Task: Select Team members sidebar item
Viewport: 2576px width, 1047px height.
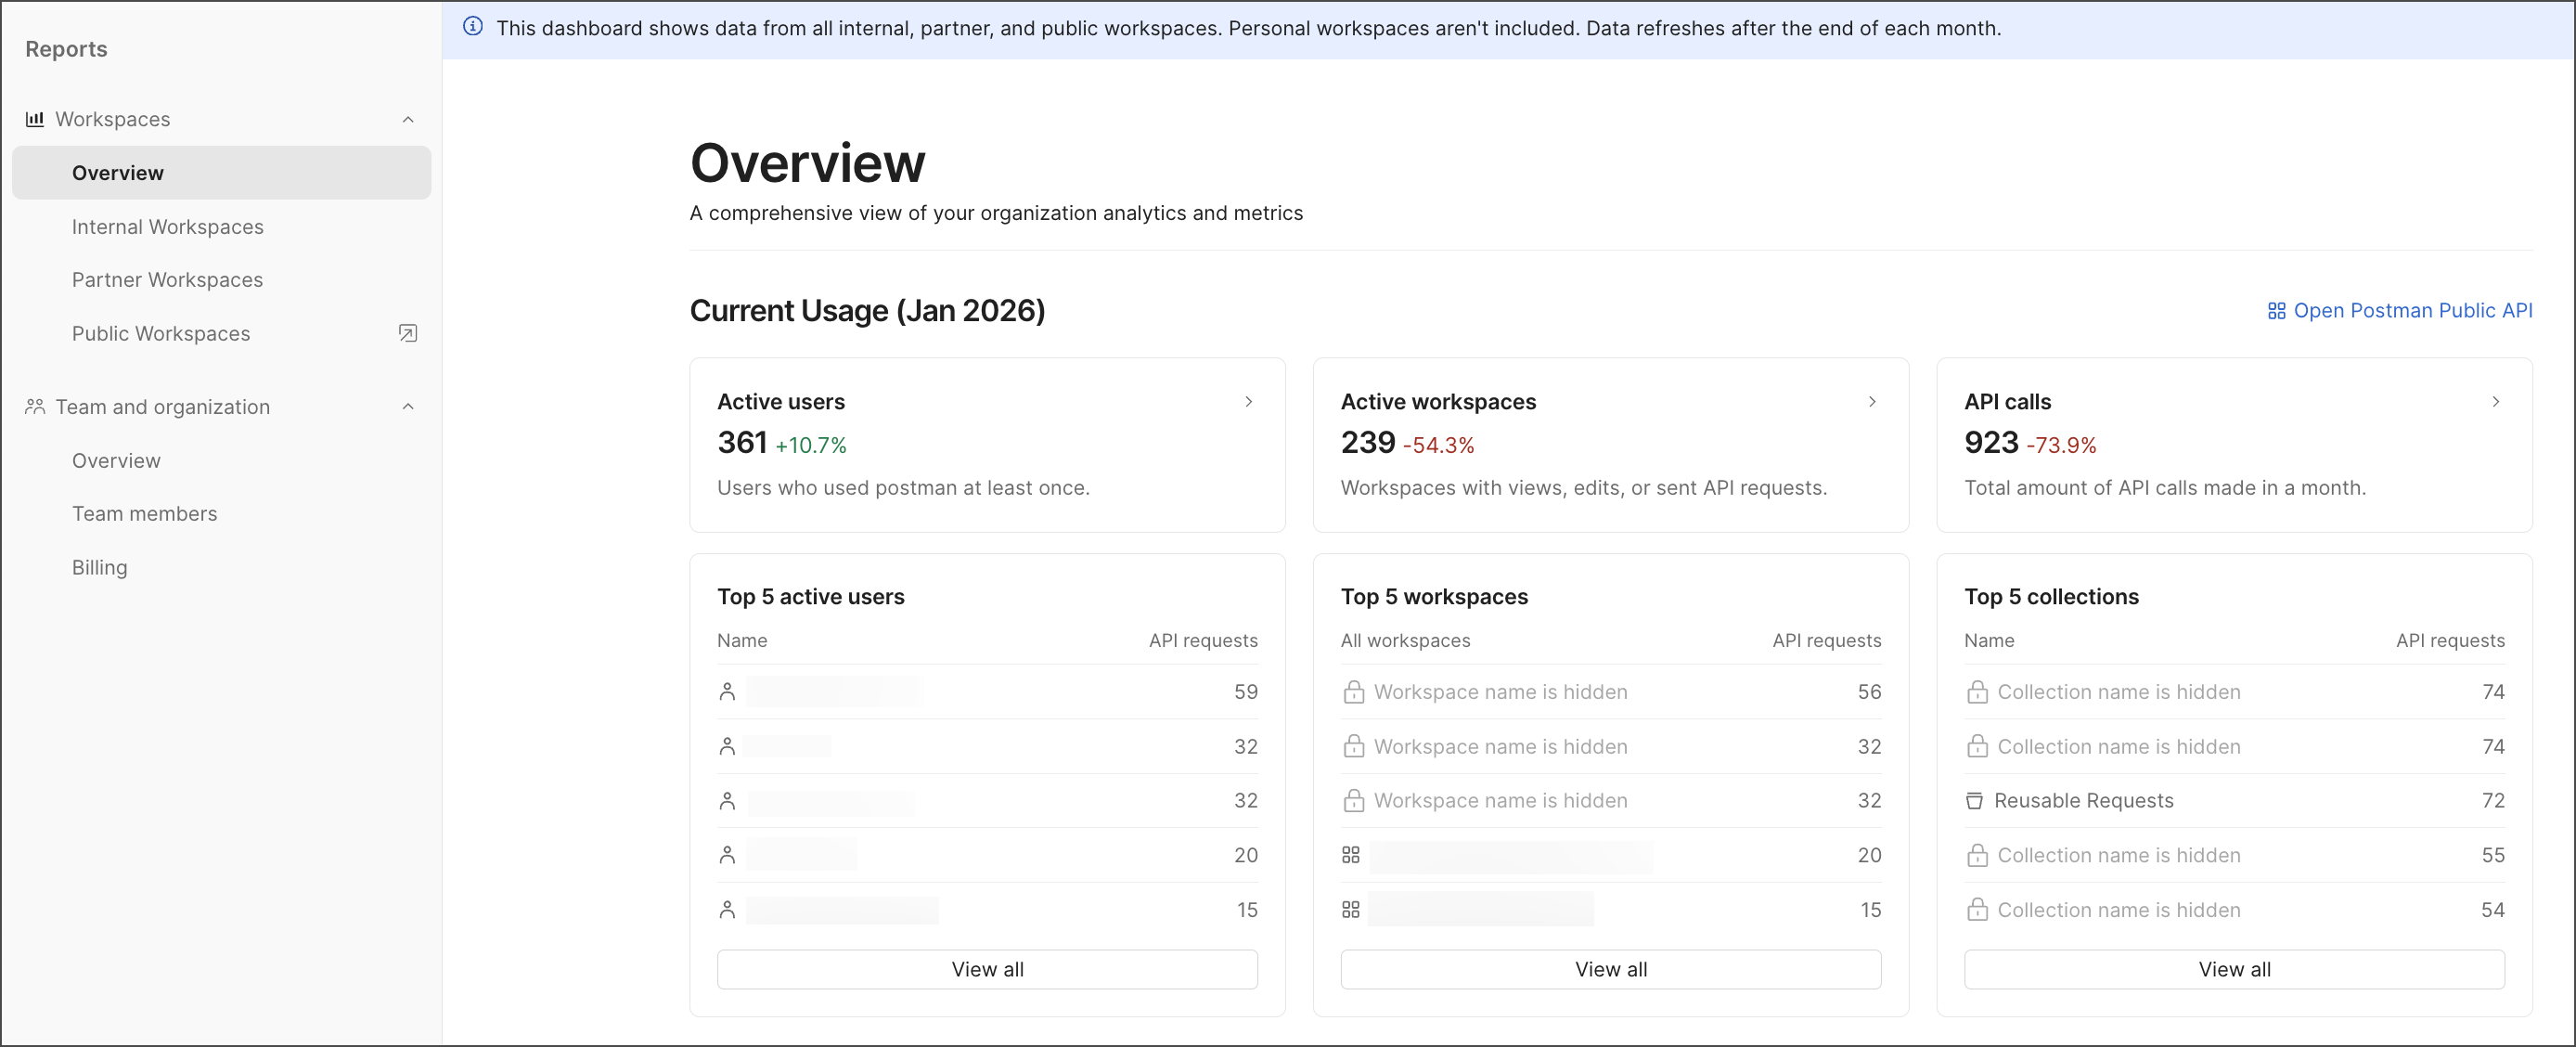Action: click(x=144, y=514)
